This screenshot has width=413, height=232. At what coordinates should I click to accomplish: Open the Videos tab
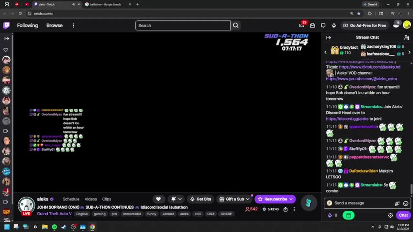(x=91, y=199)
